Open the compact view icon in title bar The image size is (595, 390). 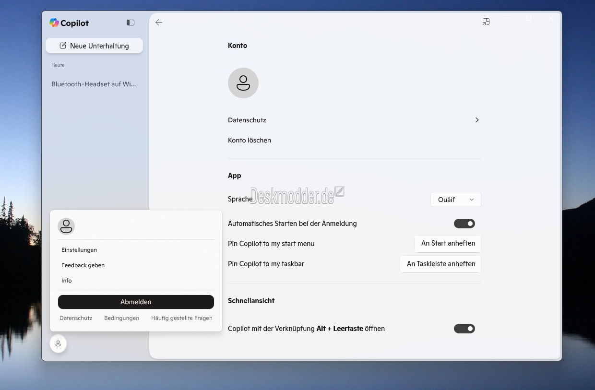click(486, 22)
